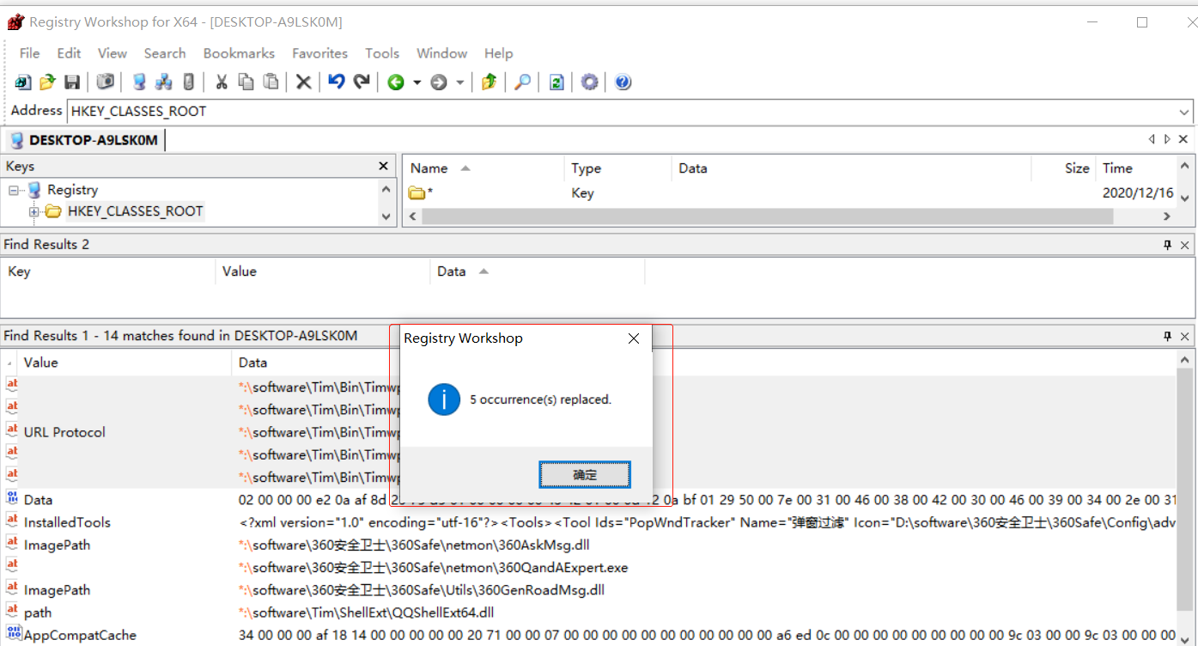Viewport: 1198px width, 646px height.
Task: Open the Favorites menu
Action: pyautogui.click(x=320, y=53)
